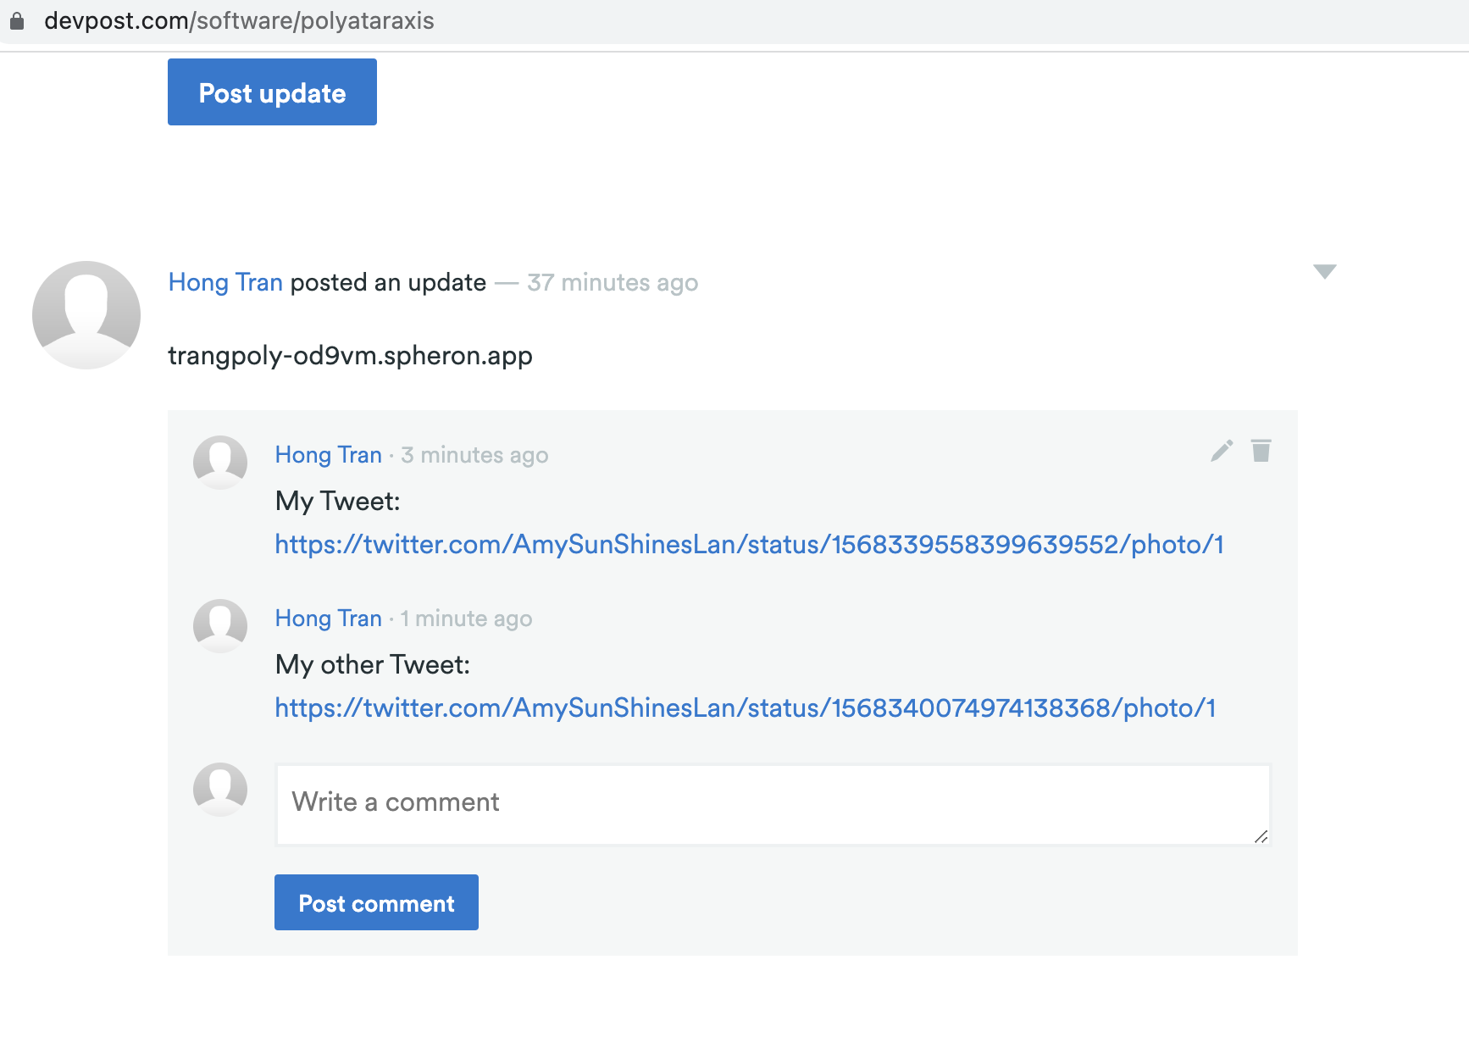Click the comment box resize handle
The width and height of the screenshot is (1469, 1054).
point(1261,836)
